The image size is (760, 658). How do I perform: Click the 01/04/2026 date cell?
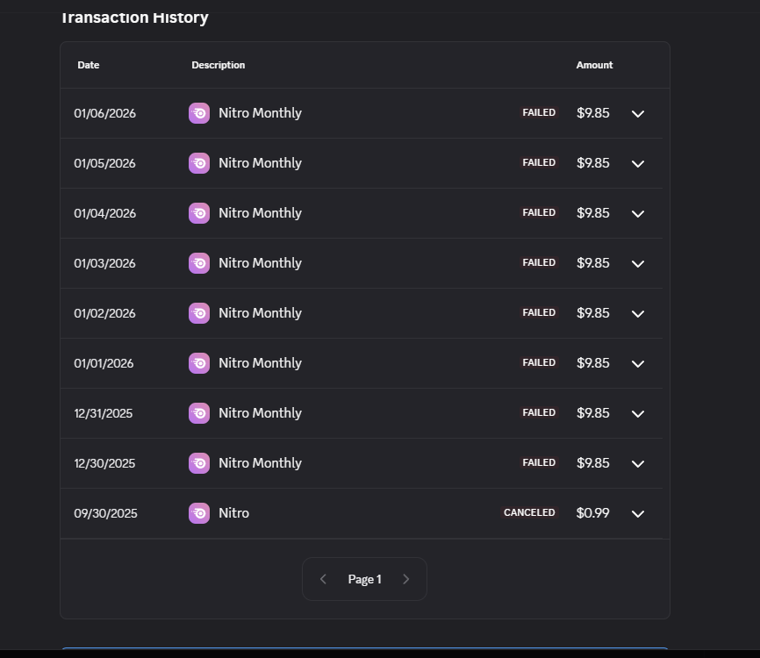(104, 213)
